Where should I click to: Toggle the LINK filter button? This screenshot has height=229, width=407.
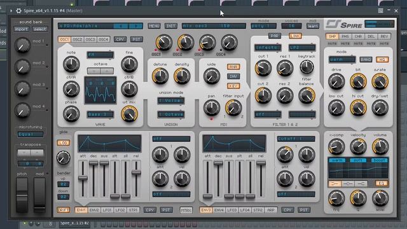[x=295, y=36]
